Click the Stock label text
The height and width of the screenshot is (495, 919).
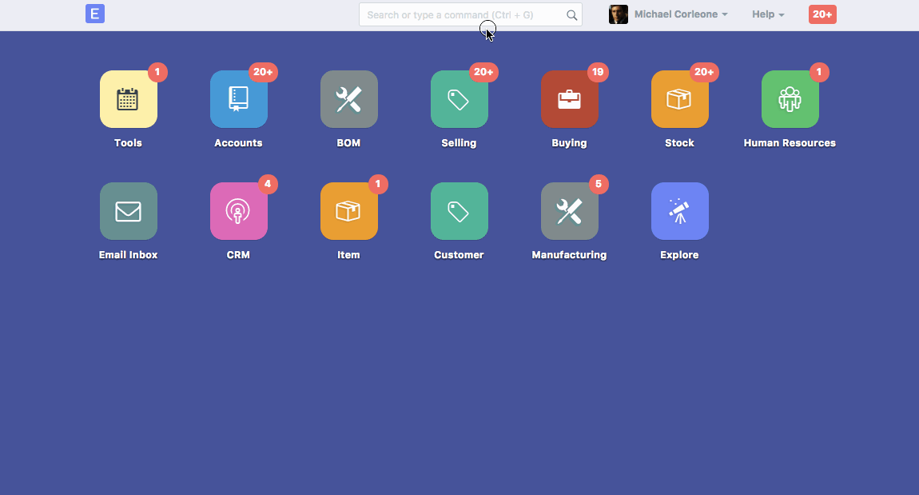click(x=679, y=142)
